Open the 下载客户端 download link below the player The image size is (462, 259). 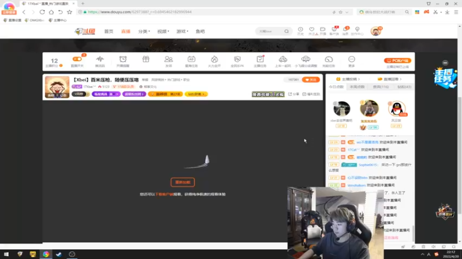[x=165, y=194]
